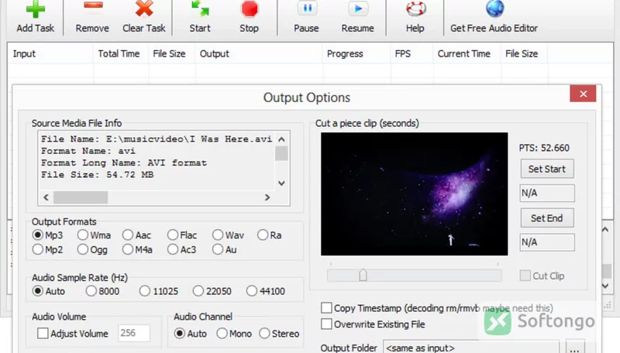Select the Ac3 output format

pos(173,249)
